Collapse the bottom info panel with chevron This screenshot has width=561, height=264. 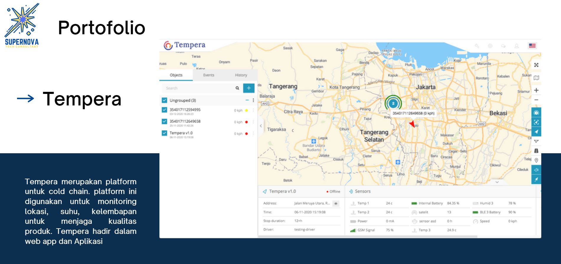click(497, 182)
